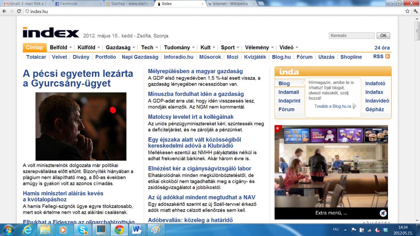Image resolution: width=420 pixels, height=236 pixels.
Task: Close the Facebook browser tab
Action: click(101, 4)
